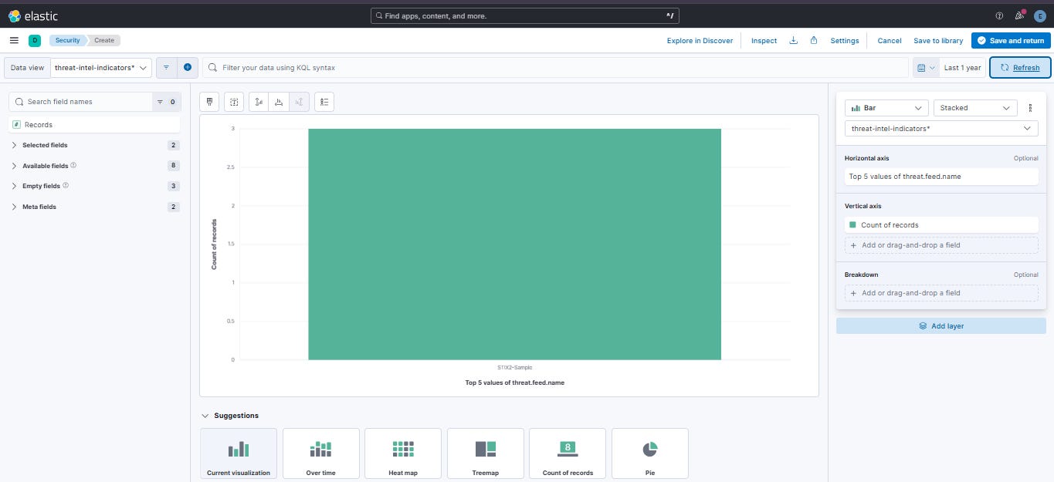Click the Elastic logo
Screen dimensions: 1054x482
[x=33, y=15]
